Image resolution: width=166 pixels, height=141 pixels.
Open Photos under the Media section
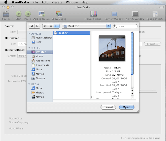pyautogui.click(x=38, y=92)
